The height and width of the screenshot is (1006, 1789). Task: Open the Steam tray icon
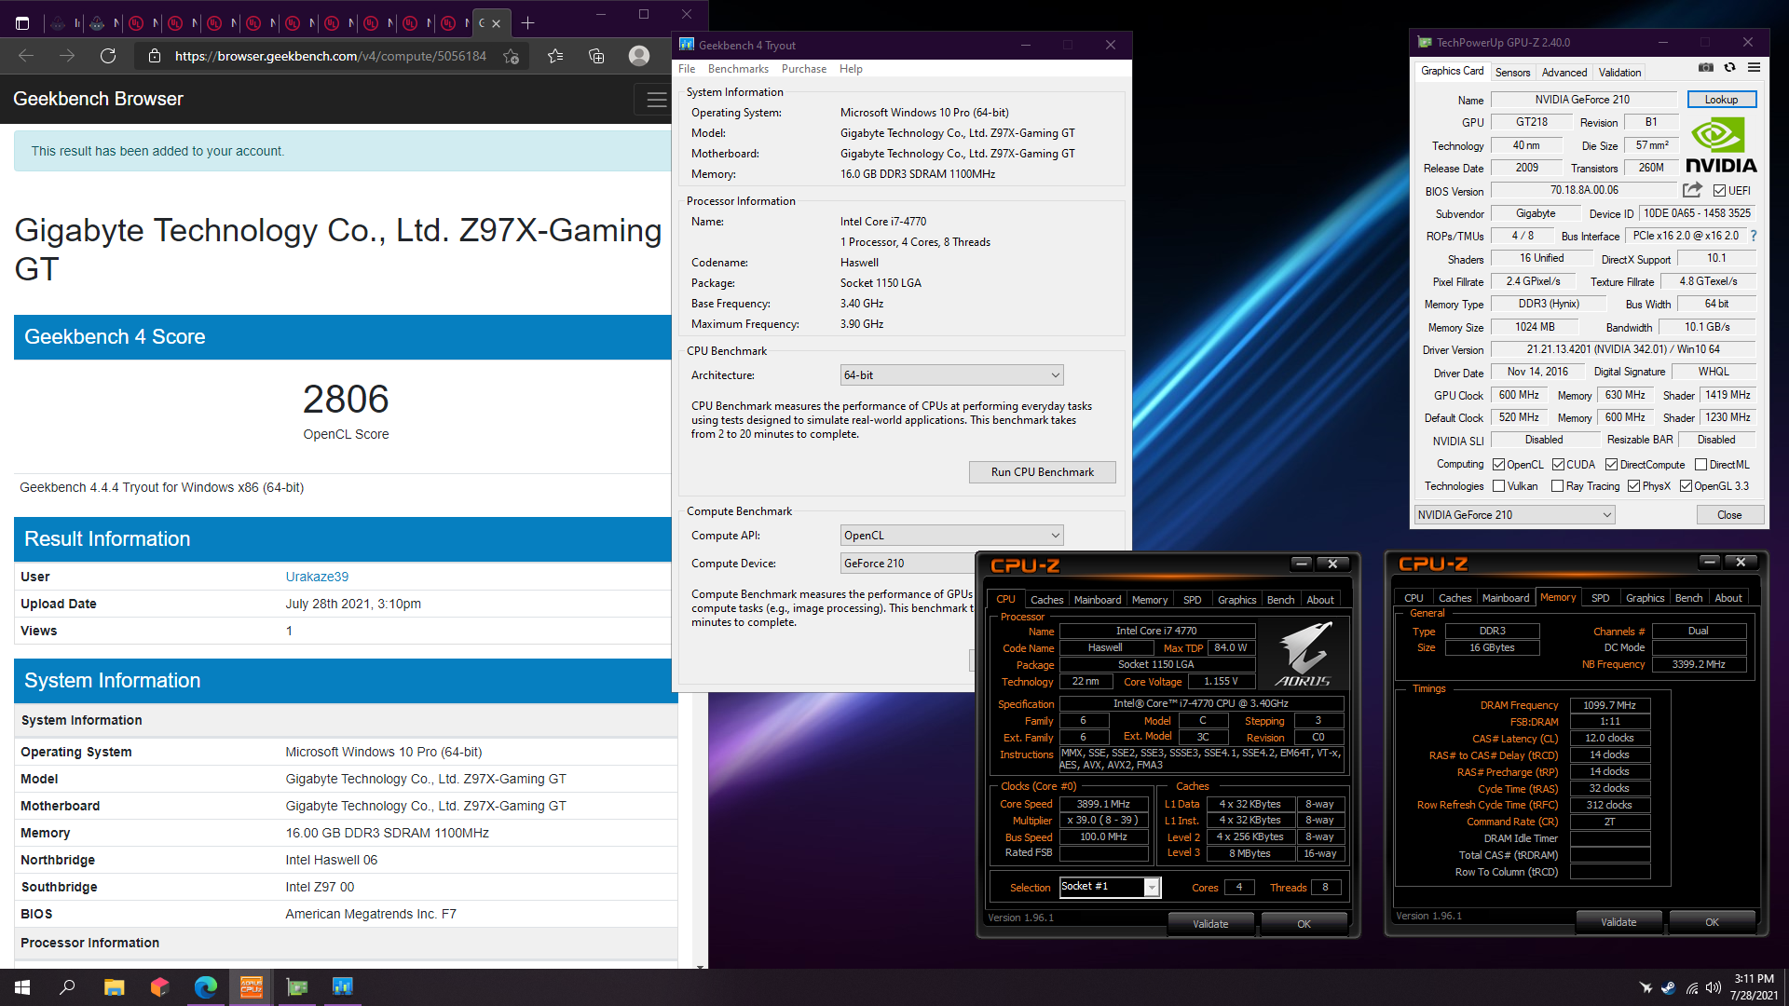[x=1668, y=988]
